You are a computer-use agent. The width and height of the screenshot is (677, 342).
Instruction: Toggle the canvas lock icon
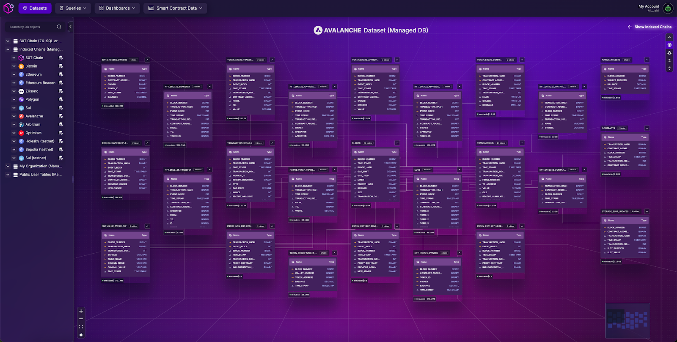81,335
